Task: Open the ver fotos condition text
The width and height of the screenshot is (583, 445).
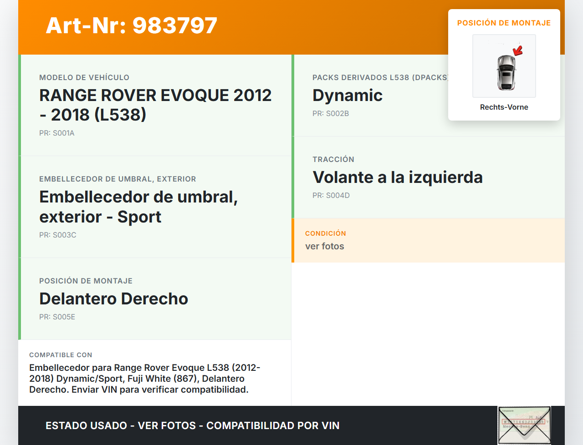Action: point(325,247)
